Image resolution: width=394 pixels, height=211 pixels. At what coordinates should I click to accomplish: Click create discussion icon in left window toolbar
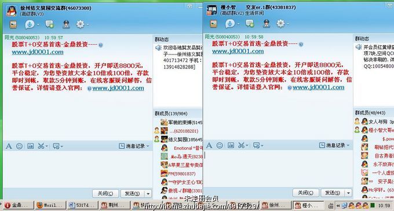pyautogui.click(x=49, y=24)
